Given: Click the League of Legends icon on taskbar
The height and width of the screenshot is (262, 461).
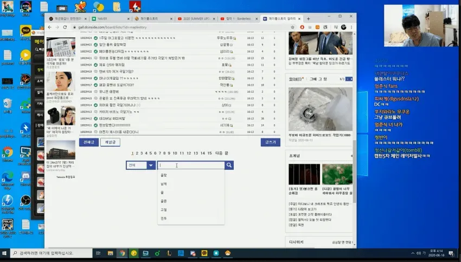Looking at the screenshot, I should (169, 253).
